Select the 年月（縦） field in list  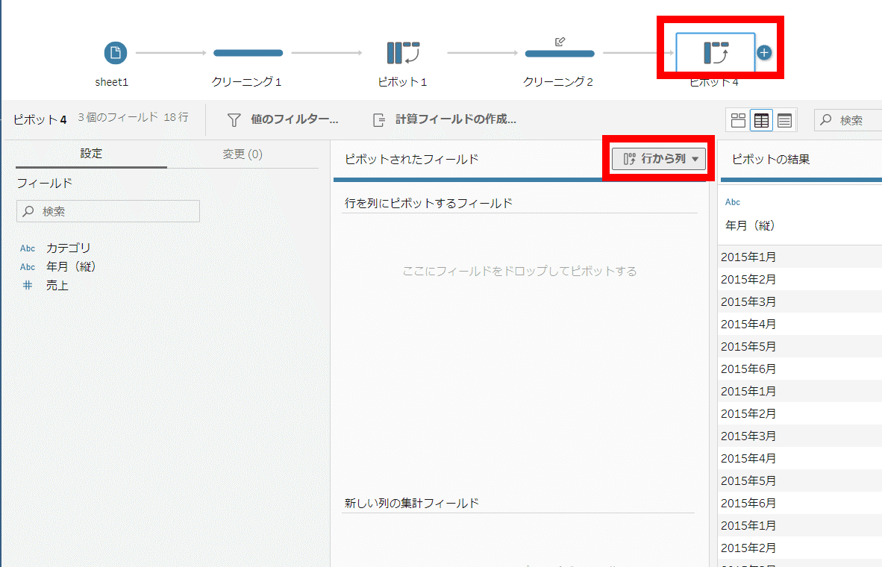pos(72,266)
